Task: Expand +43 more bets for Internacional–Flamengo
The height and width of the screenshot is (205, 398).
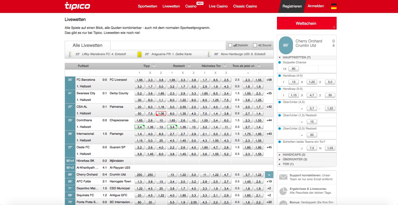Action: click(269, 134)
